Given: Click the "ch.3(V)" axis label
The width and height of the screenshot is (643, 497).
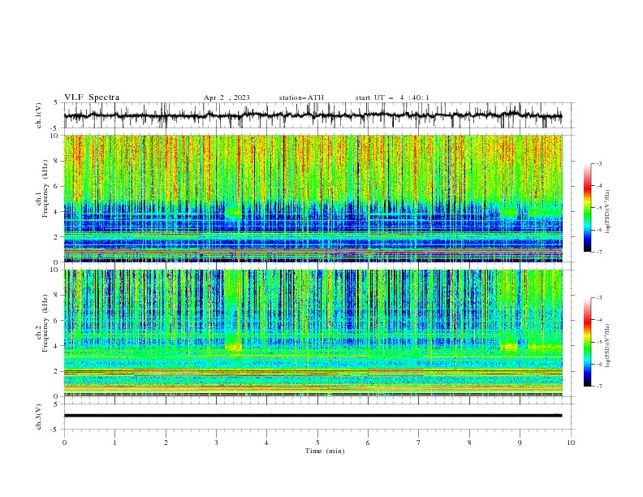Looking at the screenshot, I should (x=39, y=417).
